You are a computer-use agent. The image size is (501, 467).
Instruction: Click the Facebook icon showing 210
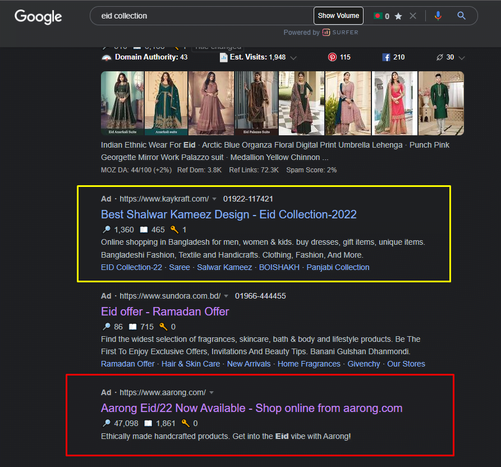coord(387,57)
